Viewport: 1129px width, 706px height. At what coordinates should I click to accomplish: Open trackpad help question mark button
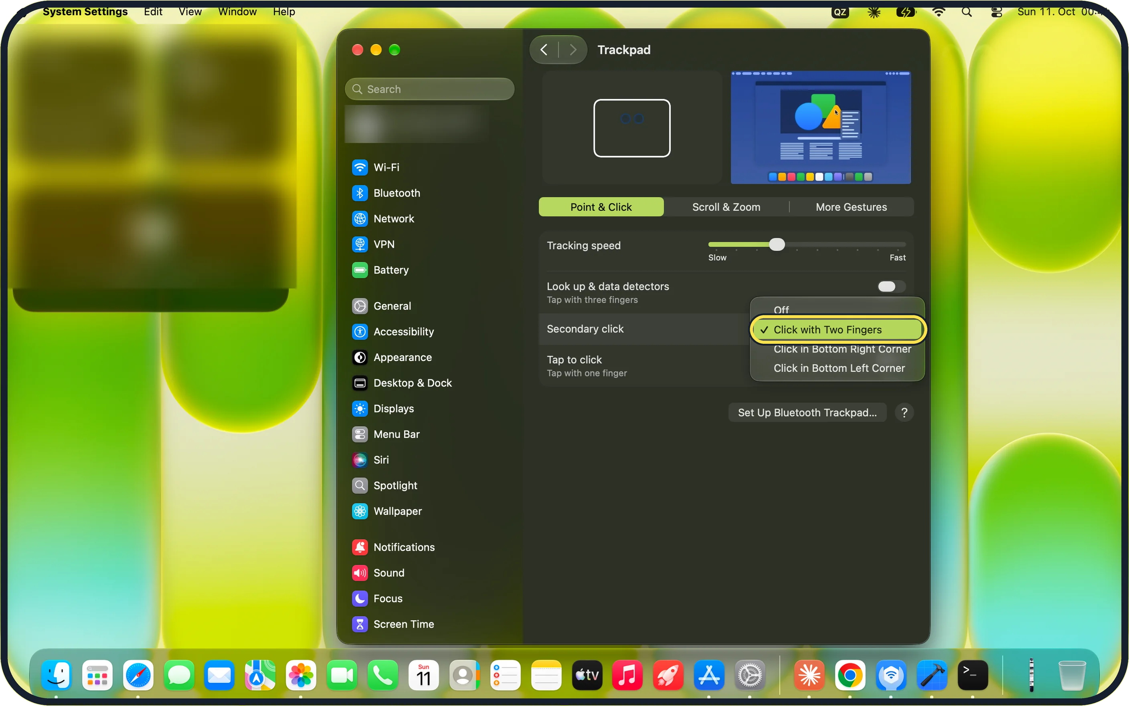coord(904,413)
